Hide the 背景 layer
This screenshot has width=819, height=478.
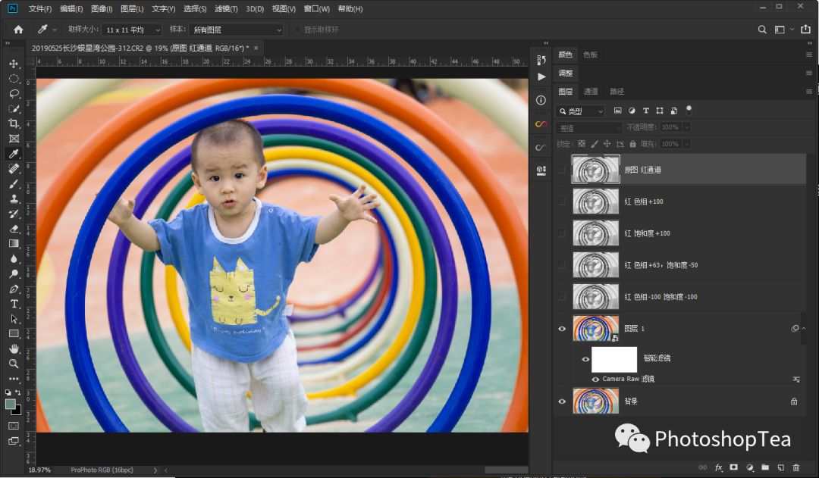(562, 401)
